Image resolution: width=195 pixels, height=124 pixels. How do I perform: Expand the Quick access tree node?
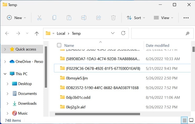pyautogui.click(x=5, y=49)
